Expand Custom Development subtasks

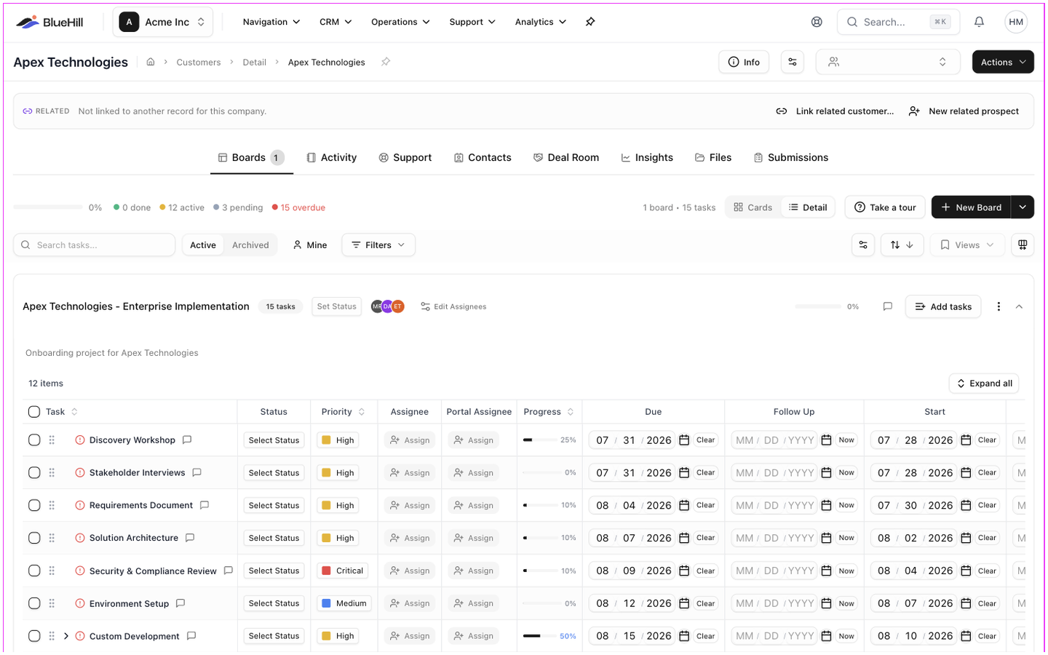pyautogui.click(x=66, y=636)
